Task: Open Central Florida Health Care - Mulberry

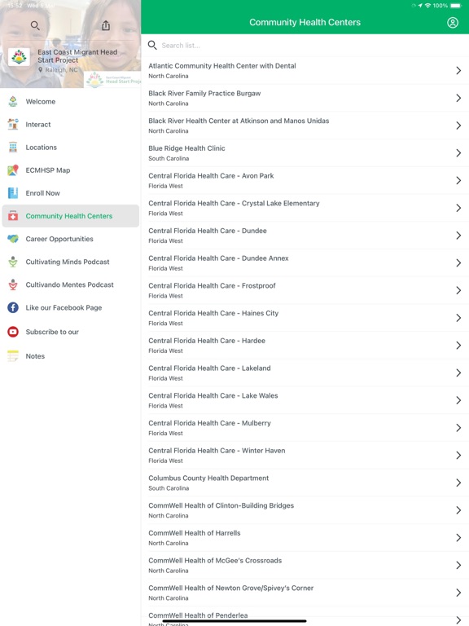Action: (305, 428)
